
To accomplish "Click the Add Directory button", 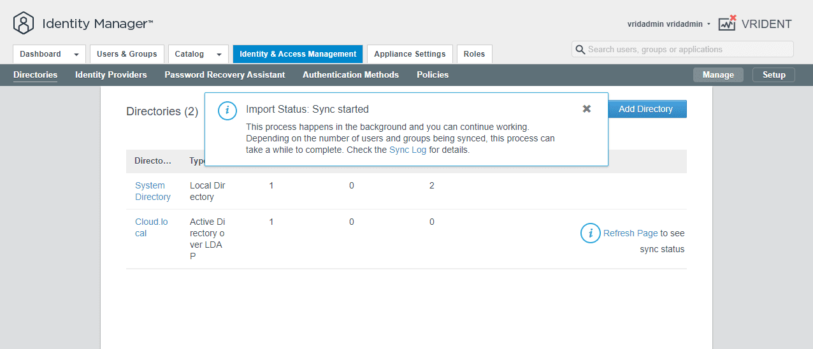I will click(x=645, y=109).
